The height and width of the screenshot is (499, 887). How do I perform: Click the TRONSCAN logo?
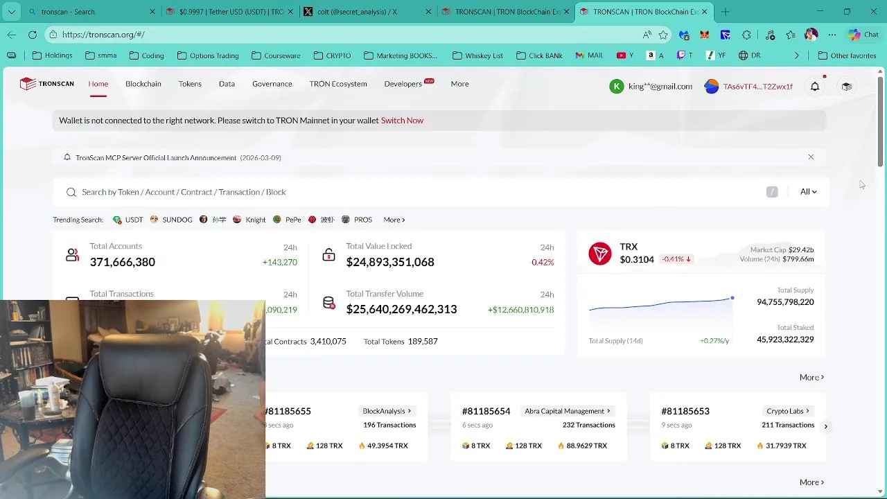click(x=47, y=84)
